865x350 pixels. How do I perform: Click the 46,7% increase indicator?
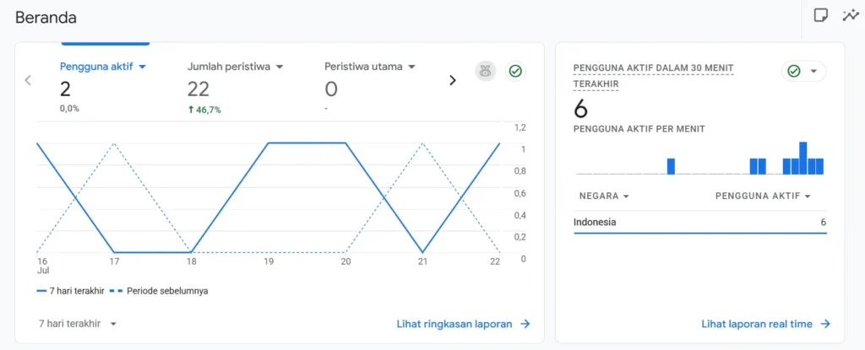(204, 110)
